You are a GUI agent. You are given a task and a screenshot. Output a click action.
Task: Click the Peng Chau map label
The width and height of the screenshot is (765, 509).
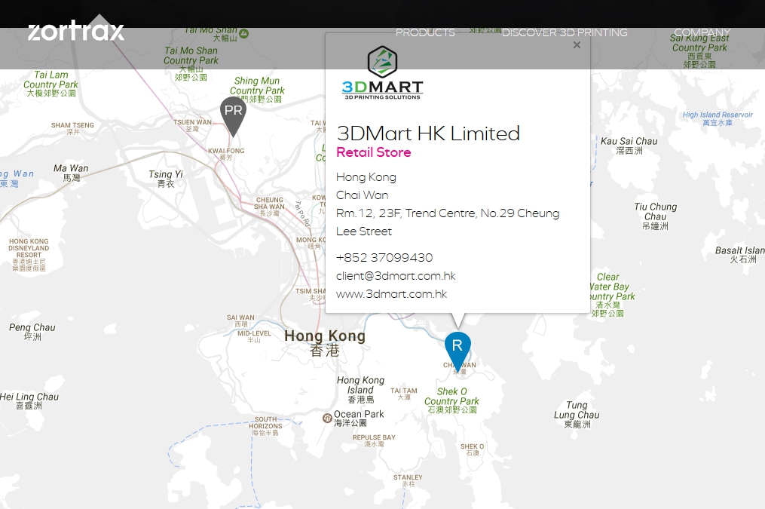32,332
